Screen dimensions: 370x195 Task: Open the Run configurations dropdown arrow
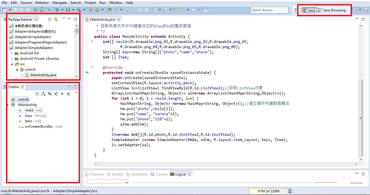click(x=73, y=10)
